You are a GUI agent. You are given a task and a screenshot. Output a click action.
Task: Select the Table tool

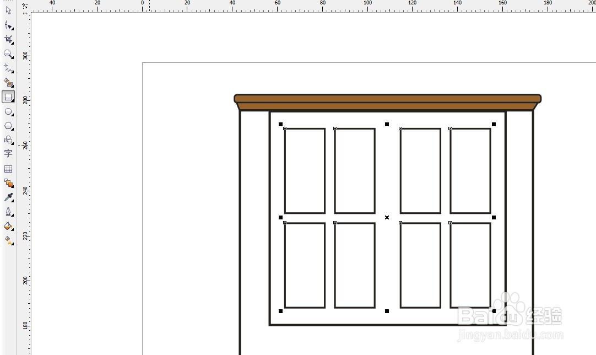[x=8, y=169]
